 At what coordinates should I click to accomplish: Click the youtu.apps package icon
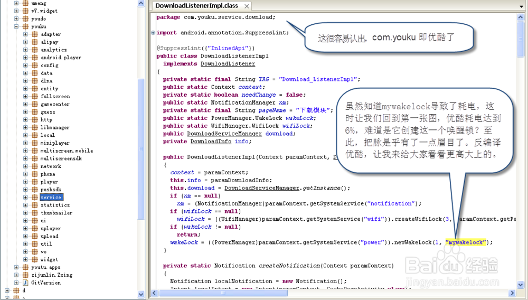(25, 267)
